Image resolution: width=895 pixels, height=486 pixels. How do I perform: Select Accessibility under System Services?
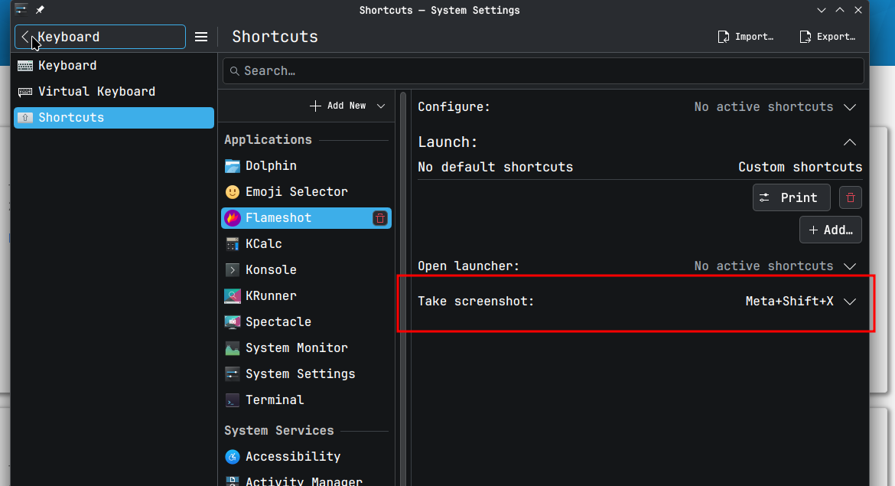point(306,457)
